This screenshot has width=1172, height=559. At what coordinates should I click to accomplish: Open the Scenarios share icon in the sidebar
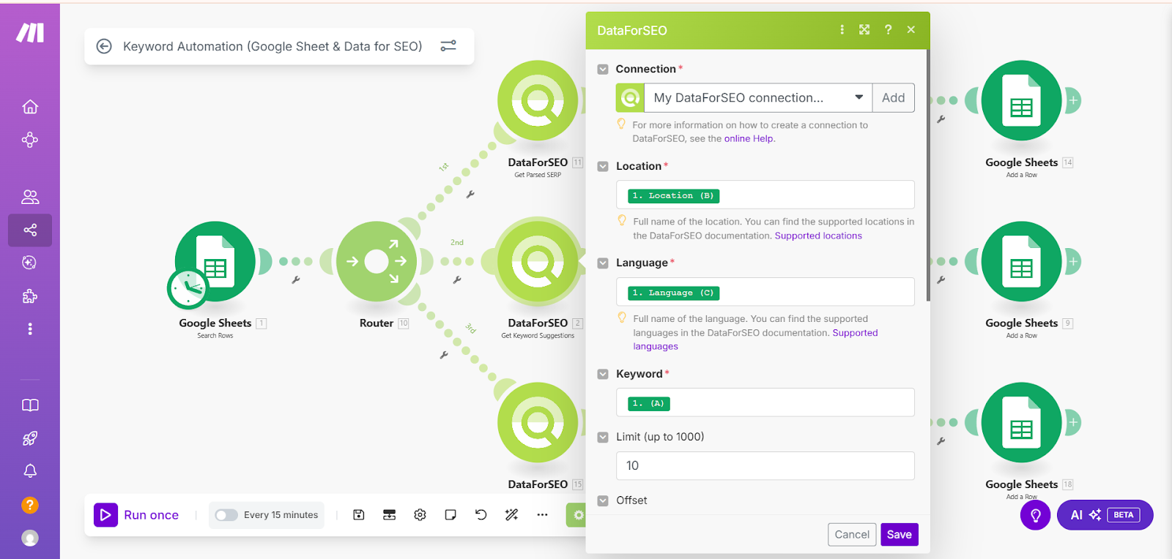point(30,230)
